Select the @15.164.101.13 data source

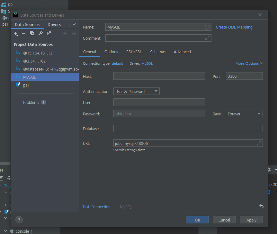pyautogui.click(x=45, y=53)
